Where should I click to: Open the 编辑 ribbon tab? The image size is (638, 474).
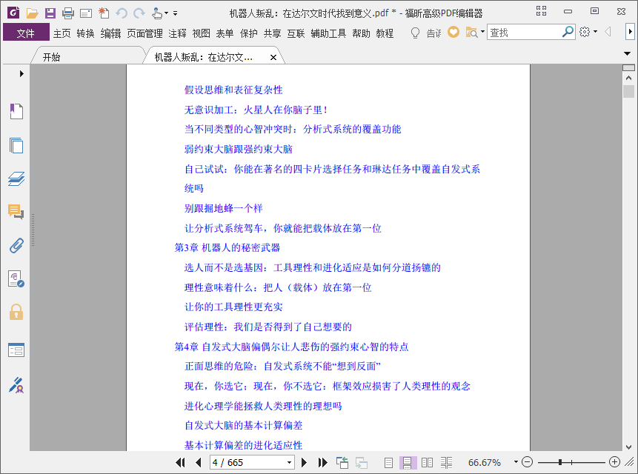[110, 33]
